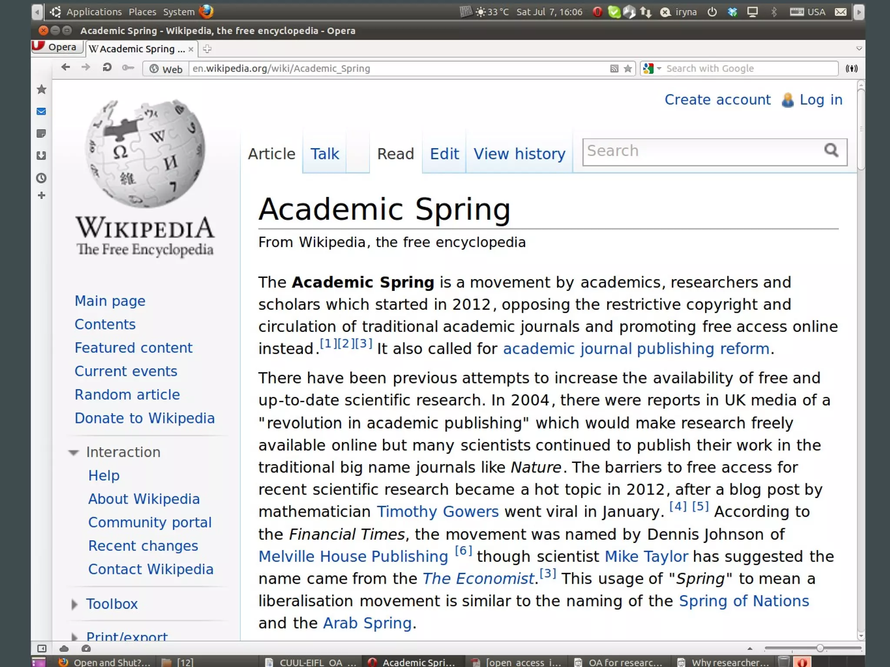The image size is (890, 667).
Task: Switch to the Talk tab
Action: coord(324,154)
